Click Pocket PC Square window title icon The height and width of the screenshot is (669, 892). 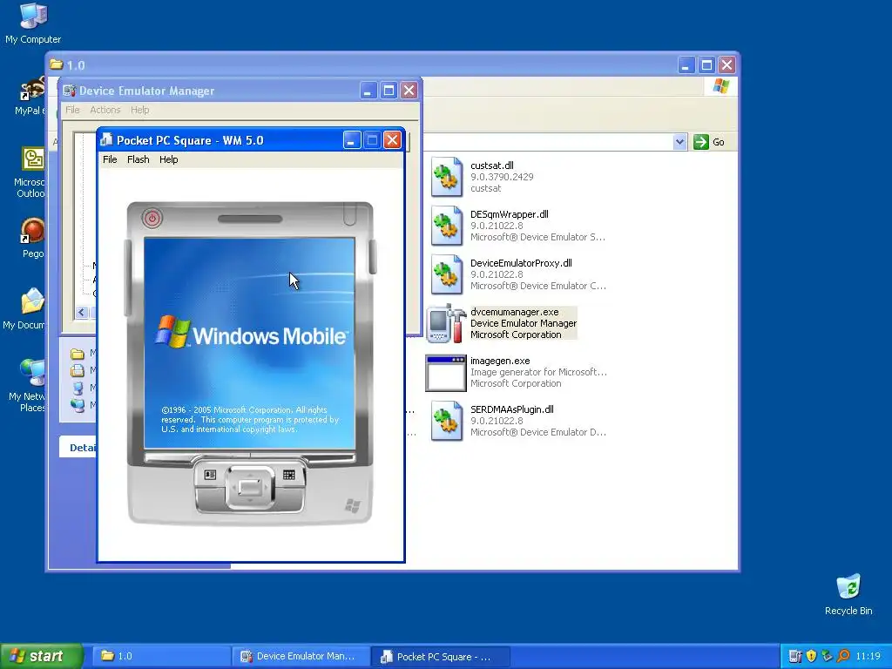[x=106, y=140]
